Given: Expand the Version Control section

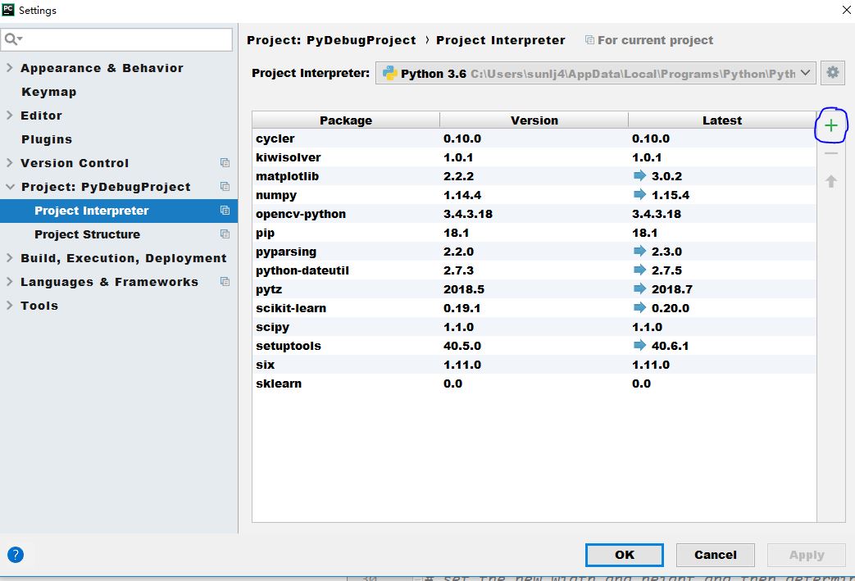Looking at the screenshot, I should click(x=9, y=162).
